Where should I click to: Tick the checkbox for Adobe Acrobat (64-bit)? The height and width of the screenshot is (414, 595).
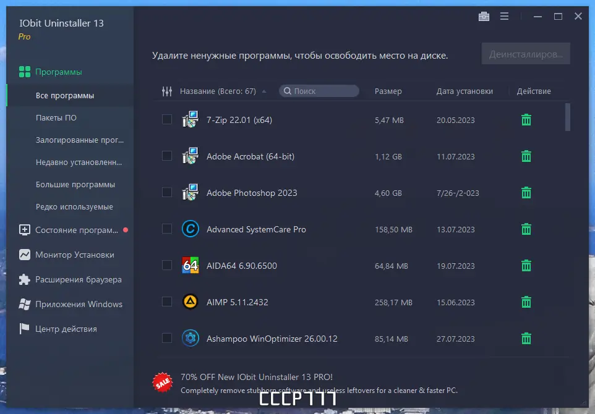pyautogui.click(x=166, y=156)
